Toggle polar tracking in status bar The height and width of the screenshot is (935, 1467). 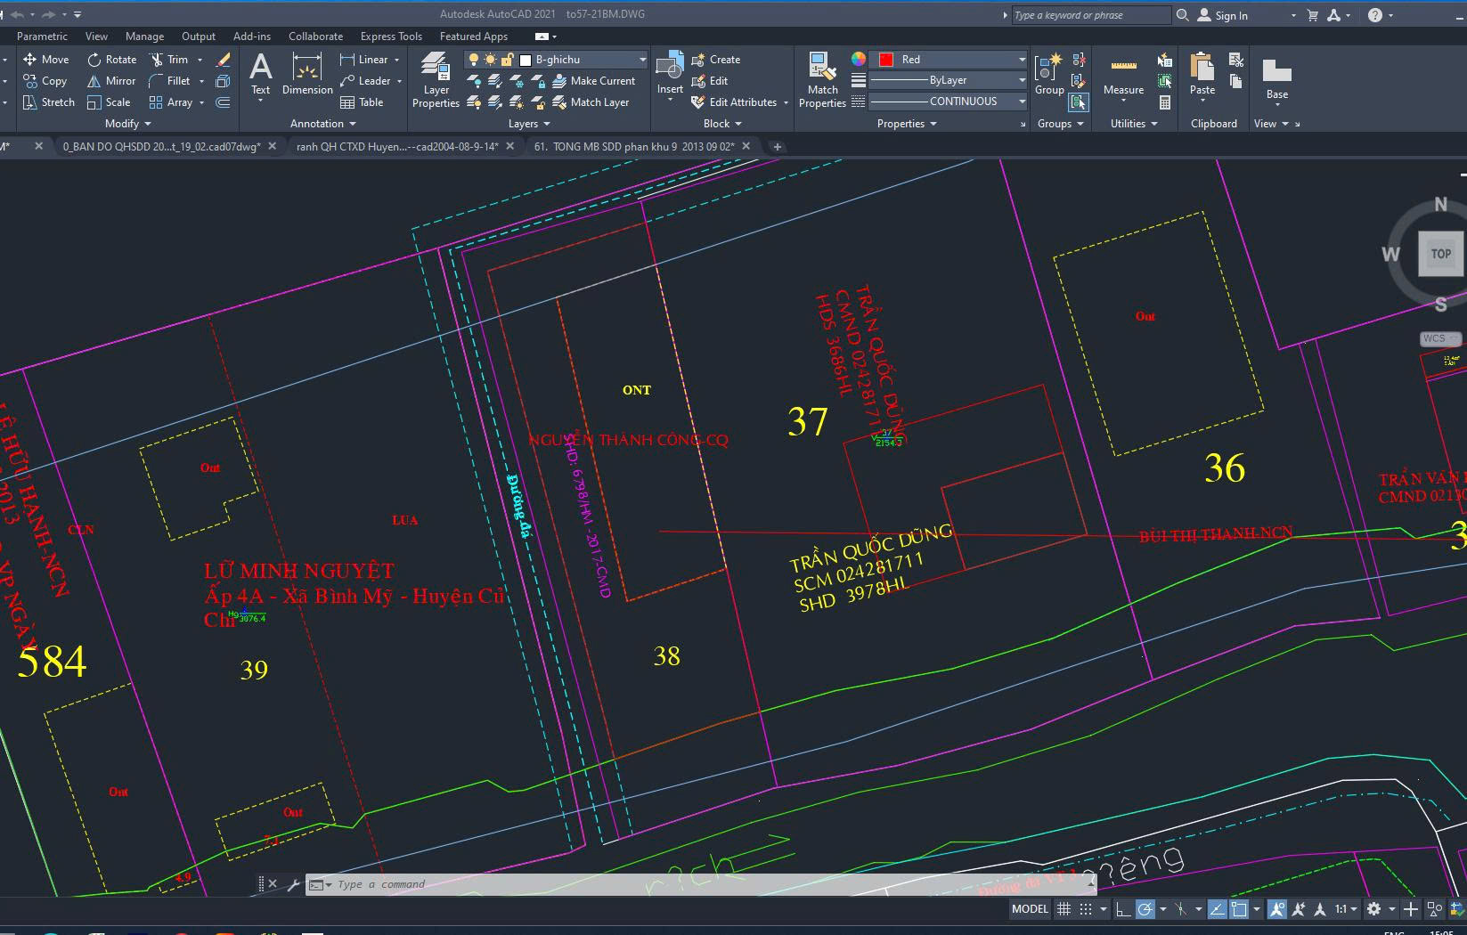(x=1145, y=909)
